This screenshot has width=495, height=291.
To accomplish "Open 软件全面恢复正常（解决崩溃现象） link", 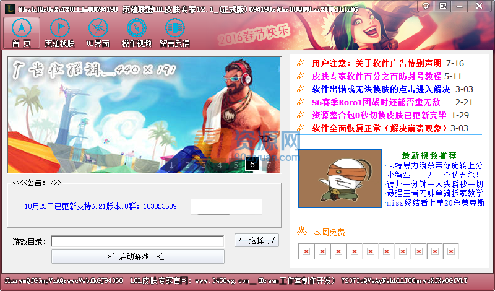I will coord(380,128).
